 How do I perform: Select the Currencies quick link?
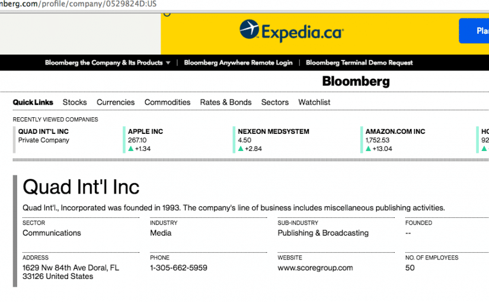point(116,102)
